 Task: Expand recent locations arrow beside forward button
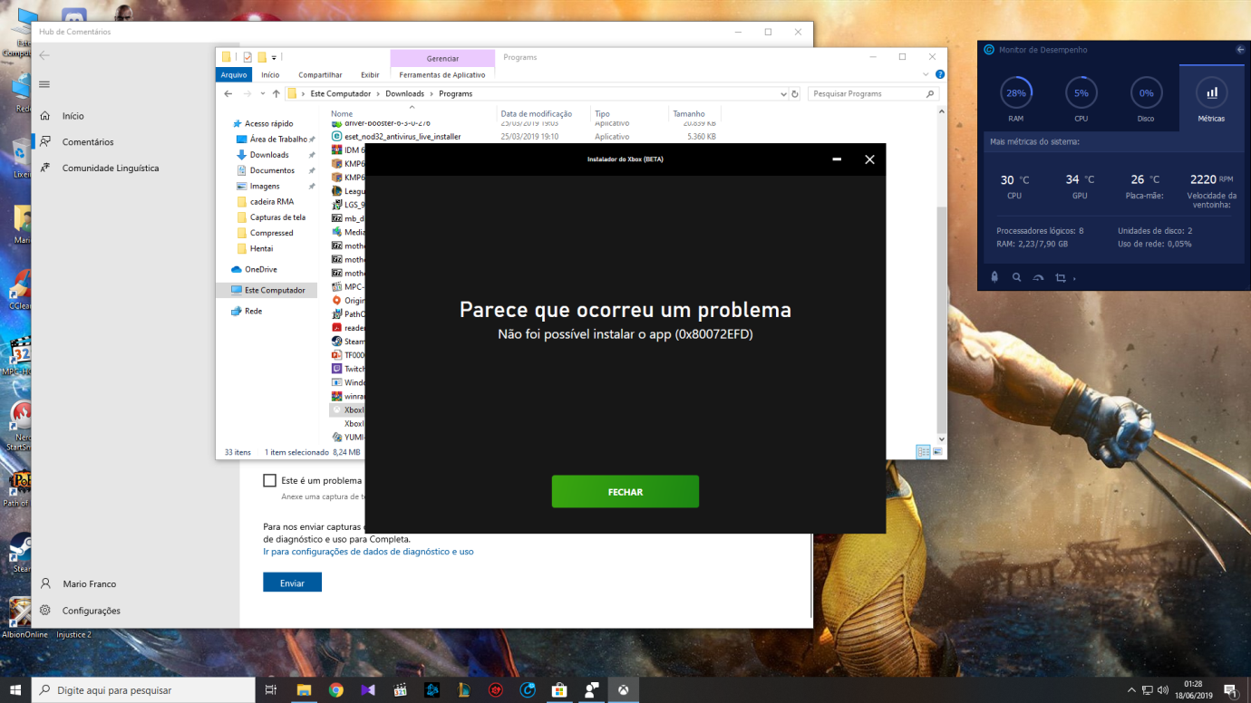pos(262,93)
